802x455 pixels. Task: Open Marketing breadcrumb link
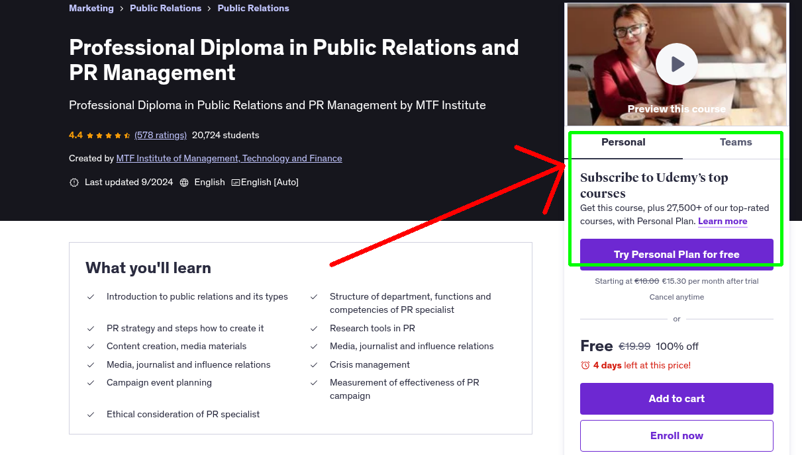click(91, 8)
